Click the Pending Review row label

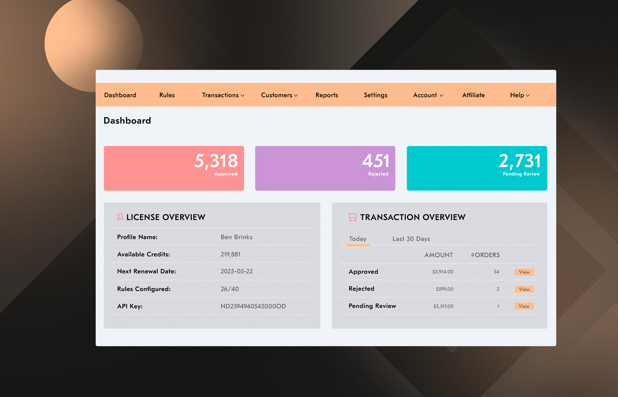372,306
